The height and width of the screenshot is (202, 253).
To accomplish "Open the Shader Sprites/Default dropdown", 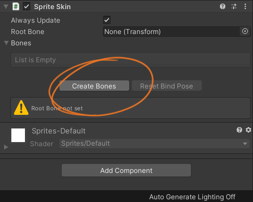I will click(x=155, y=143).
